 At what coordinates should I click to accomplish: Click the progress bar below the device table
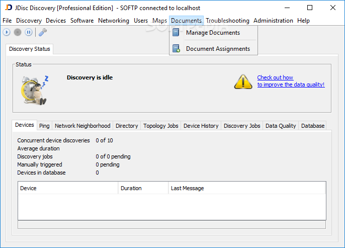pos(172,225)
